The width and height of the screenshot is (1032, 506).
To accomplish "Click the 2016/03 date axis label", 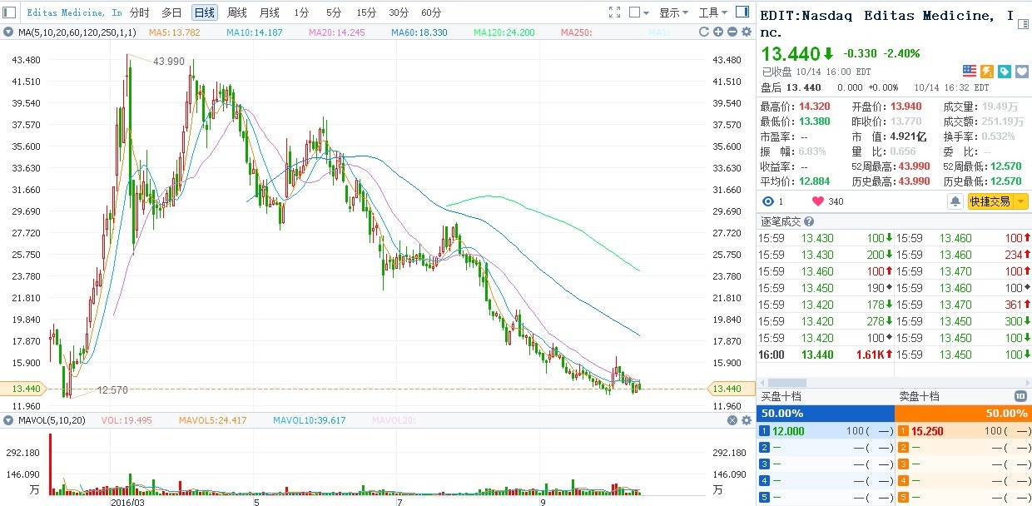I will [x=129, y=503].
